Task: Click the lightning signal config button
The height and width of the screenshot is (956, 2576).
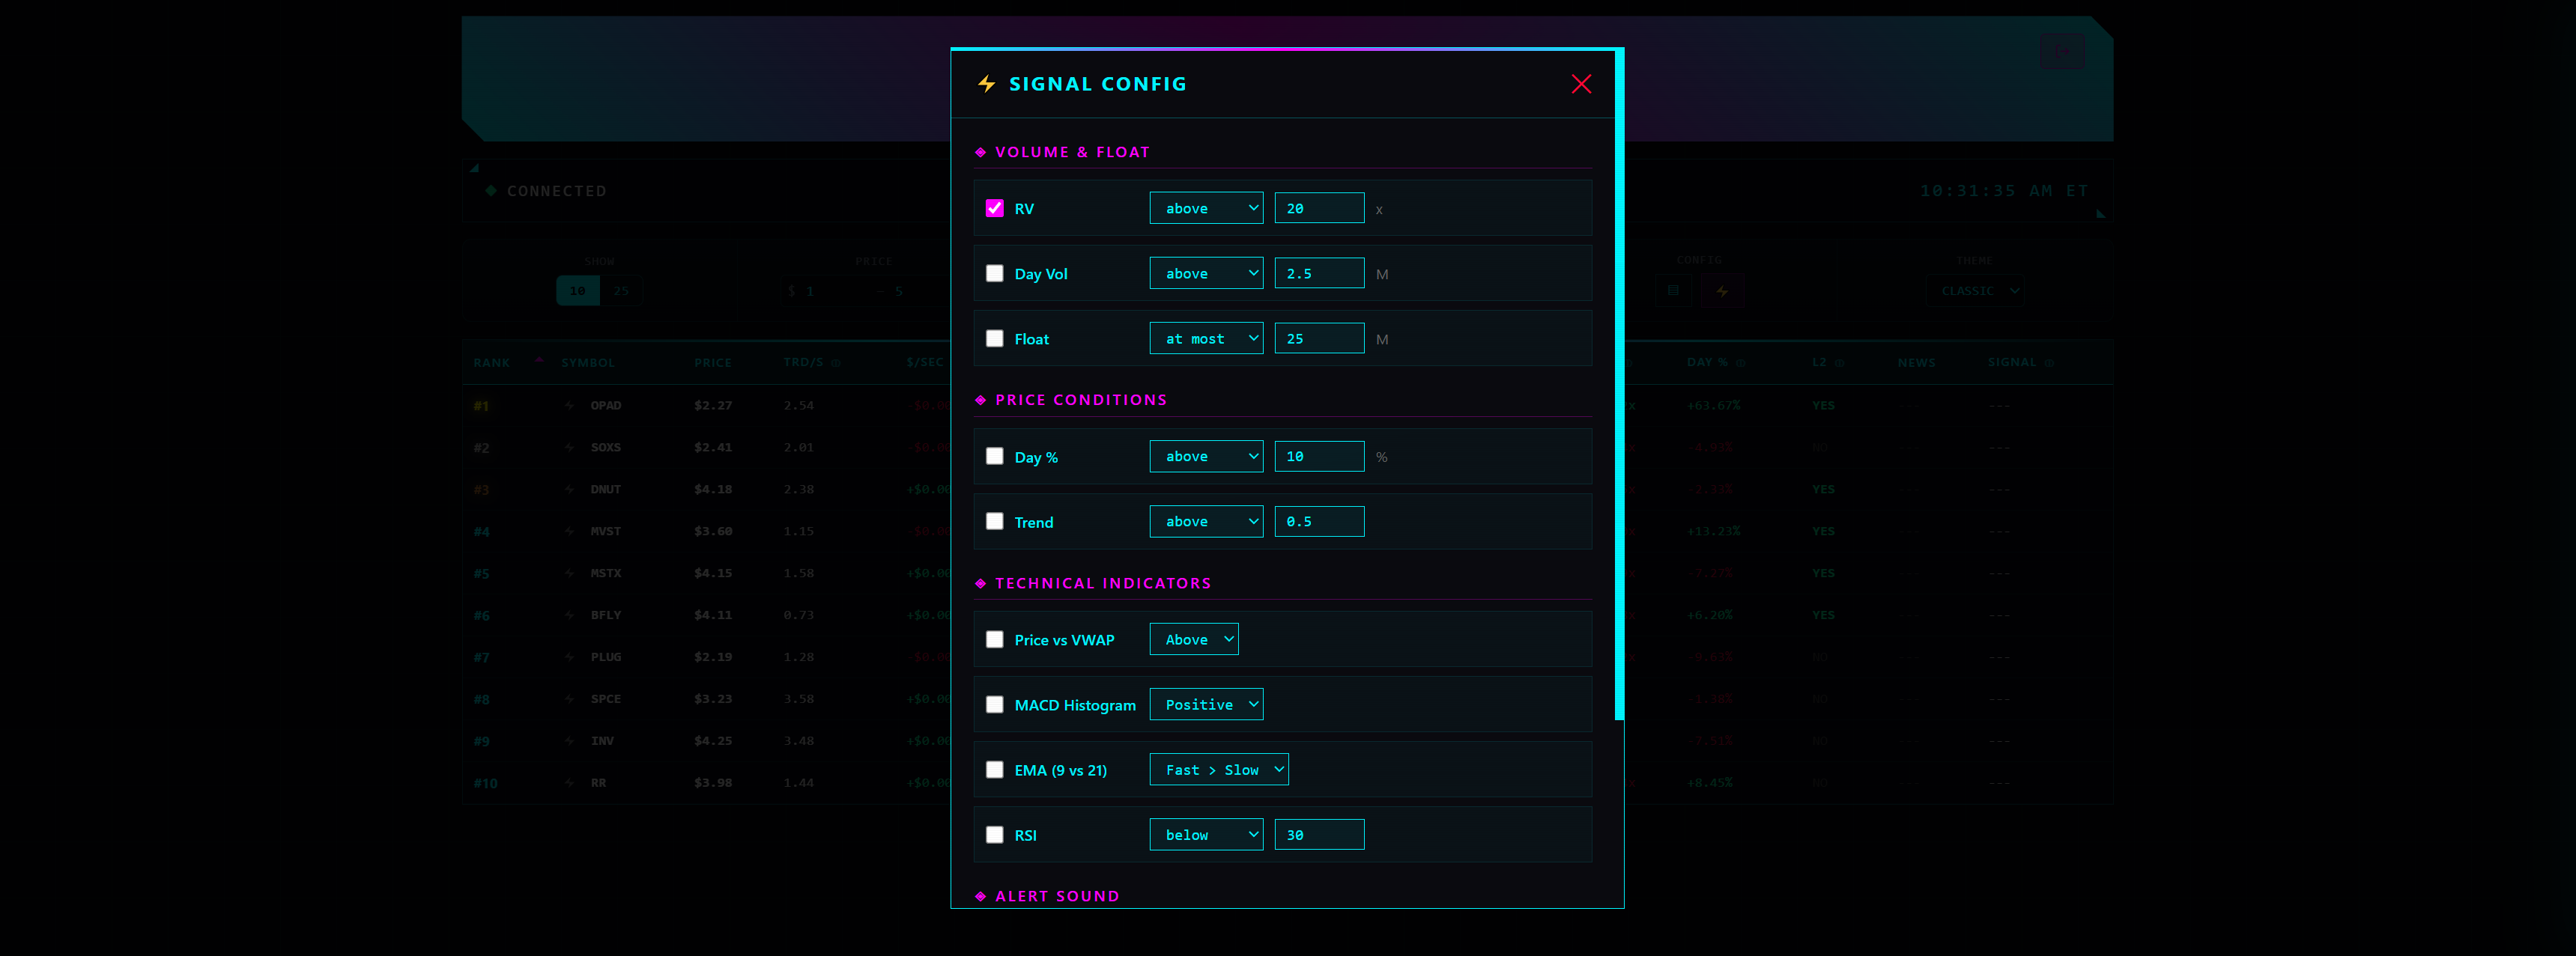Action: 1721,290
